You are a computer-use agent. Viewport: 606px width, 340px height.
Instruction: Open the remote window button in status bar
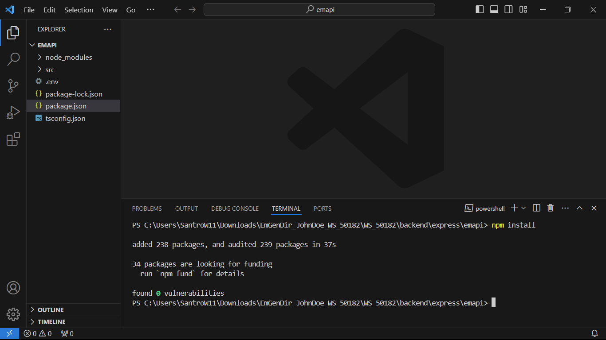coord(9,333)
